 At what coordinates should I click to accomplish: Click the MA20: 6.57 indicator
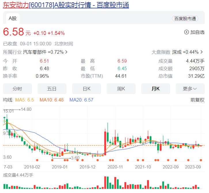(81, 100)
